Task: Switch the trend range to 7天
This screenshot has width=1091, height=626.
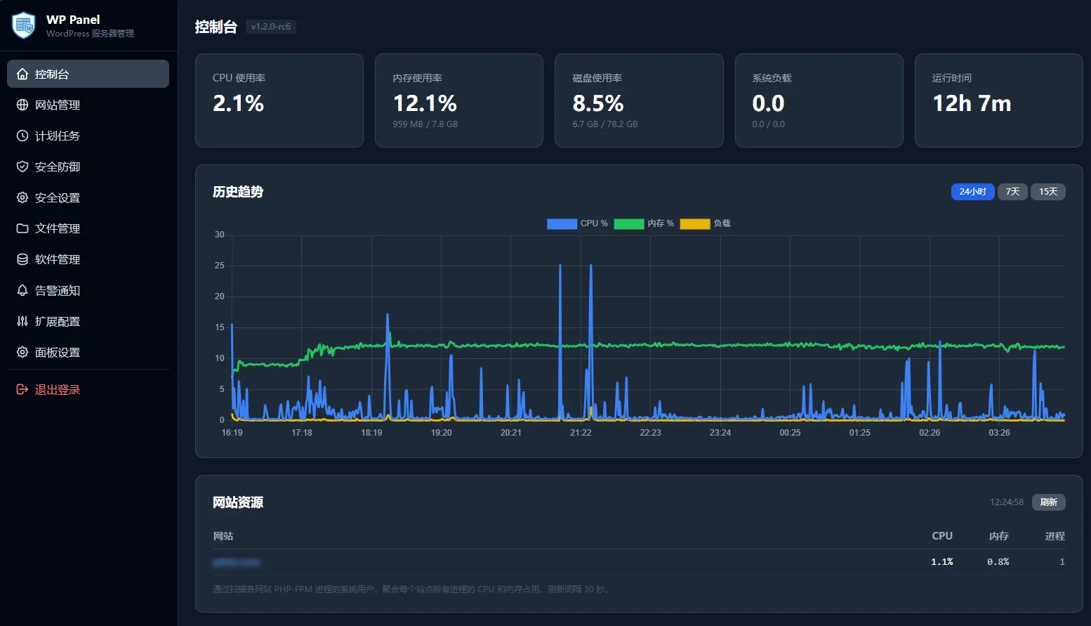Action: point(1012,192)
